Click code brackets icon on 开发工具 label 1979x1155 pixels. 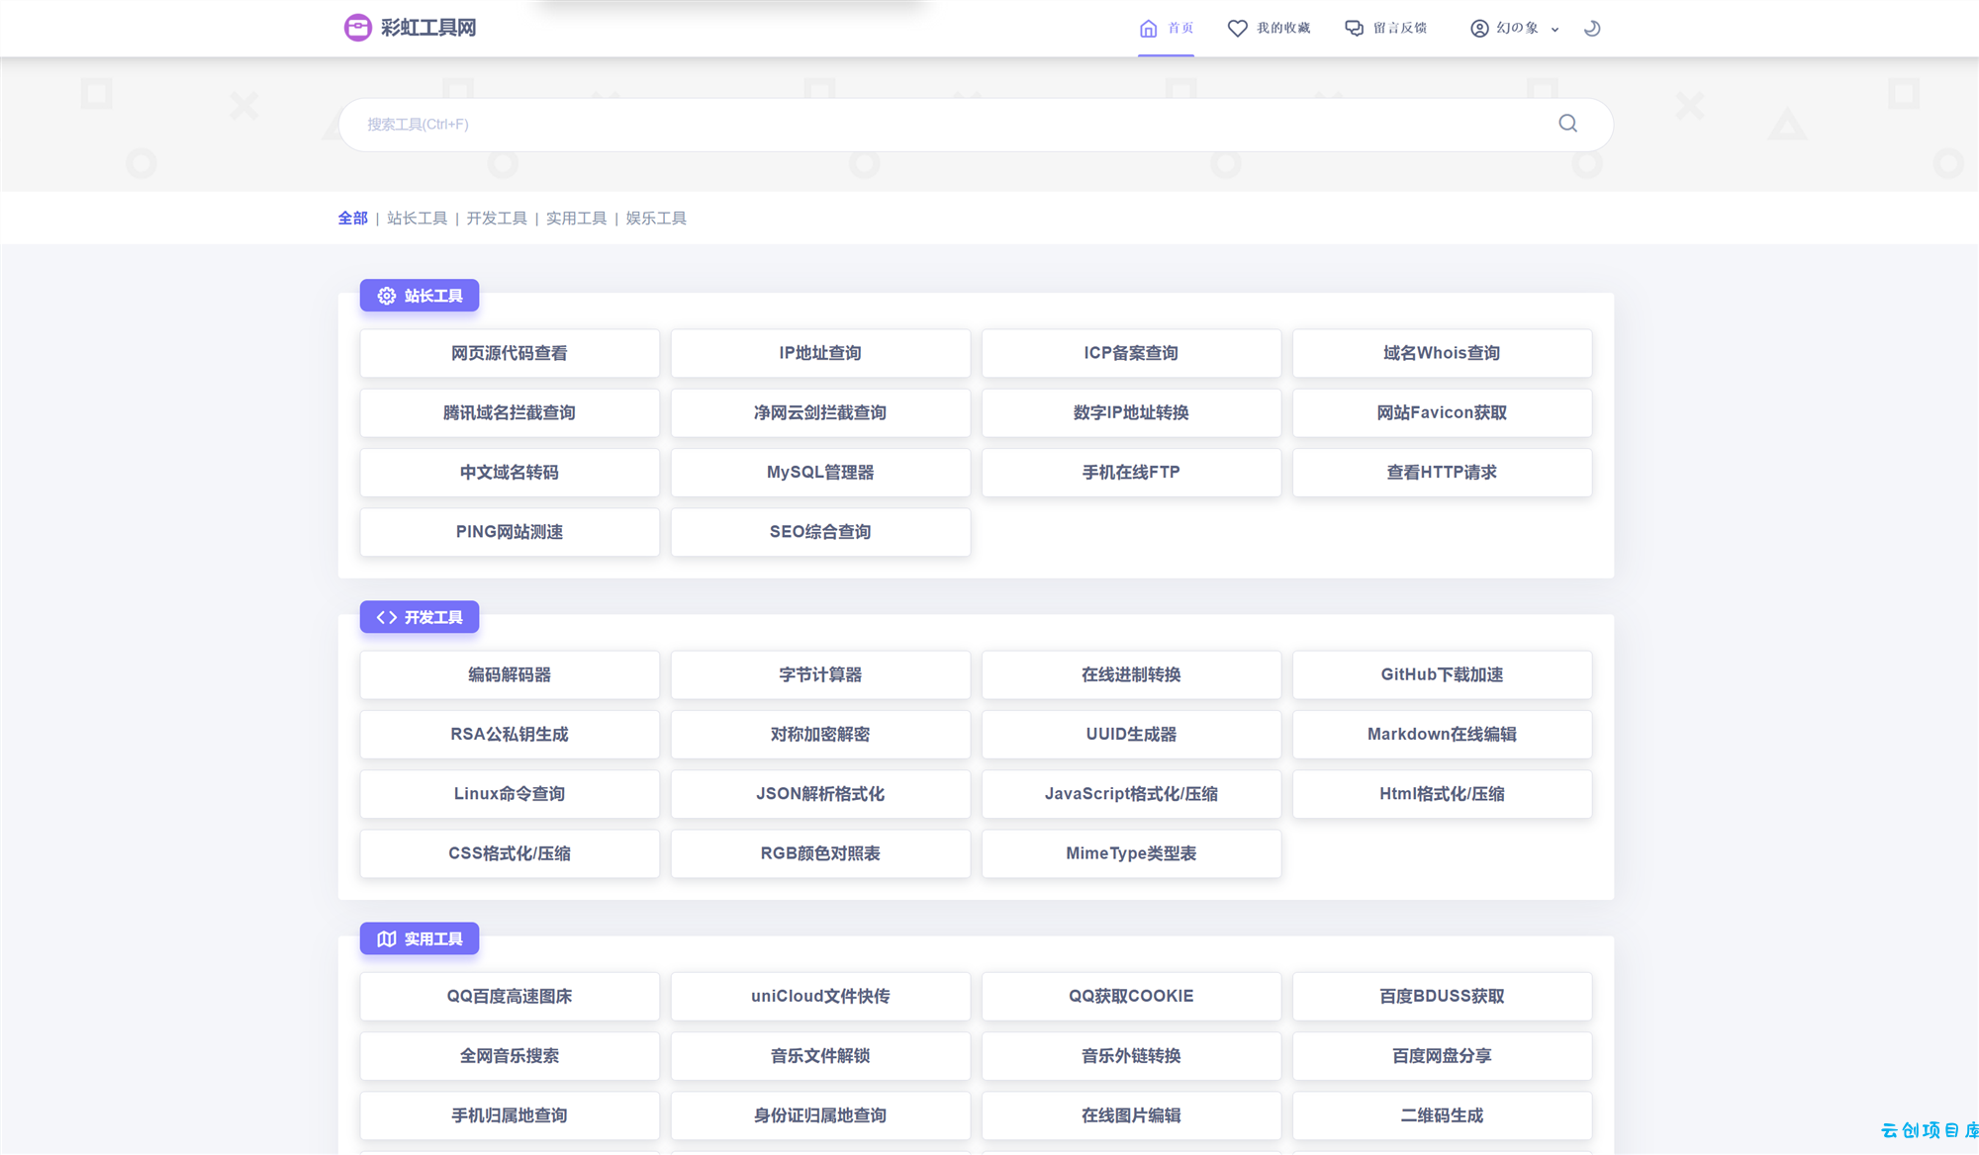pyautogui.click(x=387, y=617)
